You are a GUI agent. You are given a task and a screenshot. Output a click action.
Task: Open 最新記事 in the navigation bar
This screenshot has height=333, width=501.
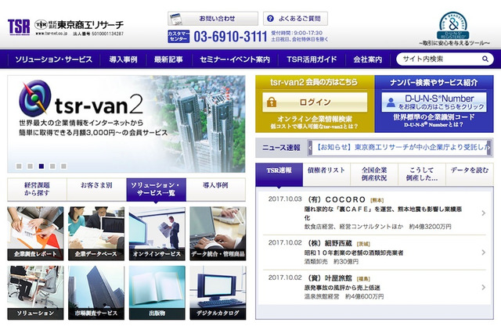pos(168,59)
